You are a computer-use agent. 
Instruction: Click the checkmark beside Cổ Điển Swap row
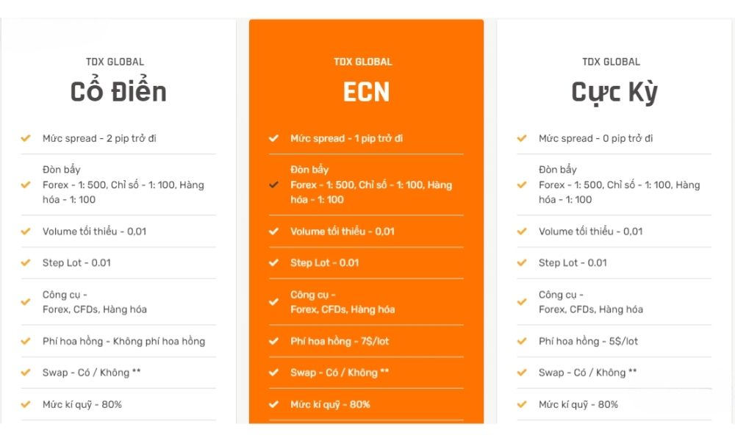(x=26, y=373)
